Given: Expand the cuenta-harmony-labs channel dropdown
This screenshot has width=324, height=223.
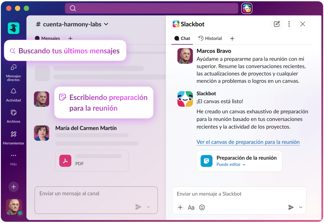Looking at the screenshot, I should [106, 24].
